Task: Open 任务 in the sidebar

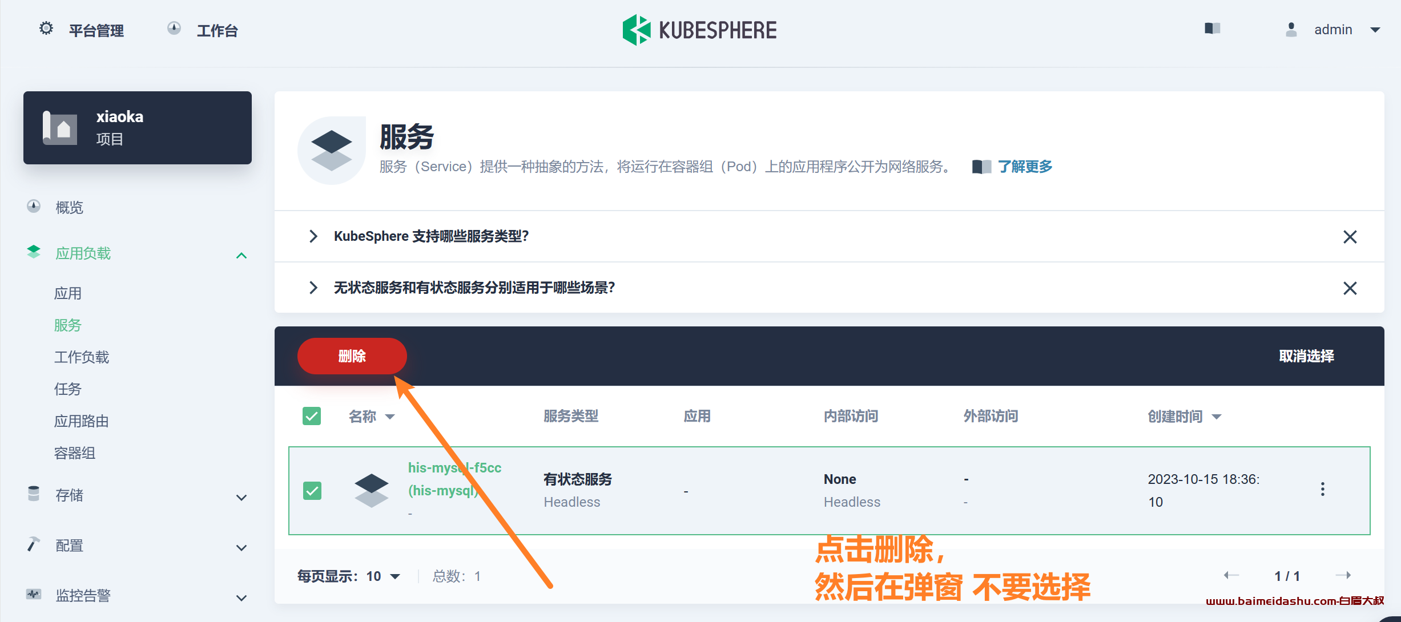Action: (68, 389)
